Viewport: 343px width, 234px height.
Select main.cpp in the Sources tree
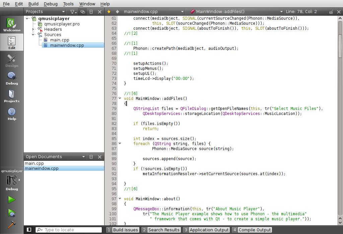click(x=60, y=40)
